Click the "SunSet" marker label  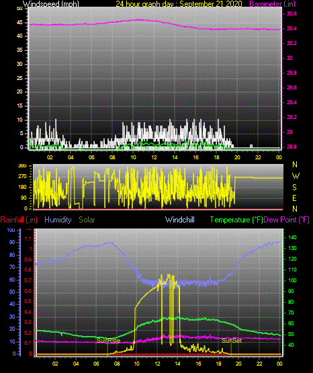[232, 341]
